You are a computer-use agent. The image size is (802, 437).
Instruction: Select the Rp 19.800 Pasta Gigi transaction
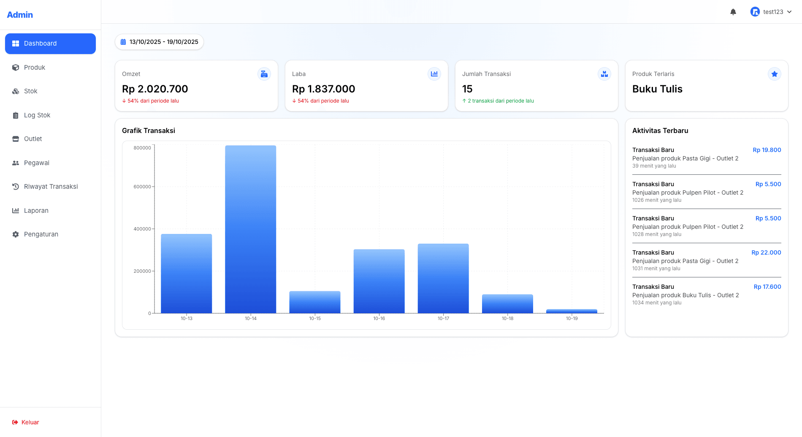(706, 158)
